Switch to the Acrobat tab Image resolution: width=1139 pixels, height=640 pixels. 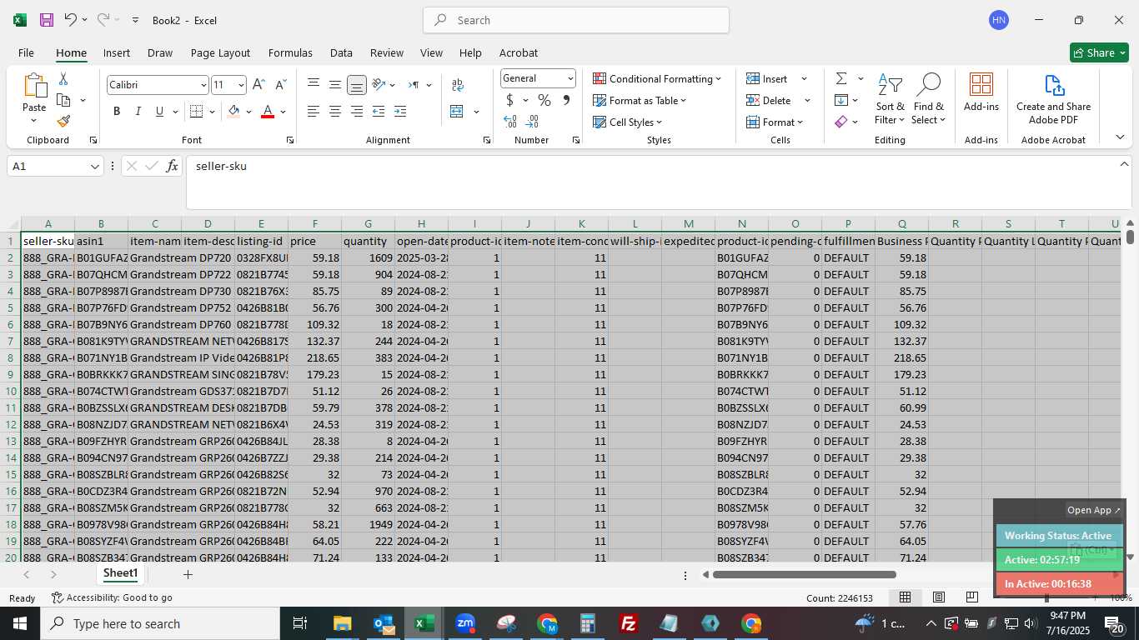(x=519, y=52)
